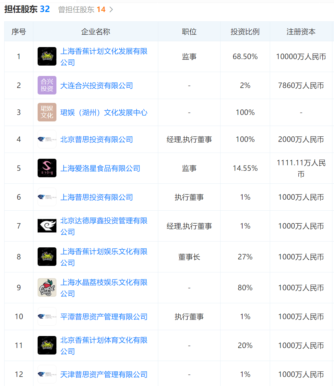Click logo beside 天津普思资产管理有限公司
This screenshot has width=334, height=386.
tap(47, 374)
